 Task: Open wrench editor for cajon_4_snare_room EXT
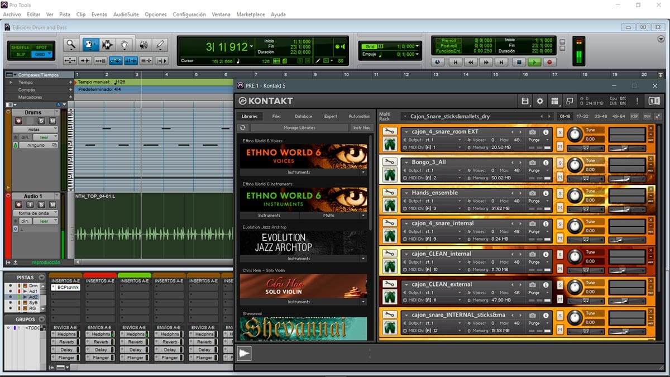390,131
